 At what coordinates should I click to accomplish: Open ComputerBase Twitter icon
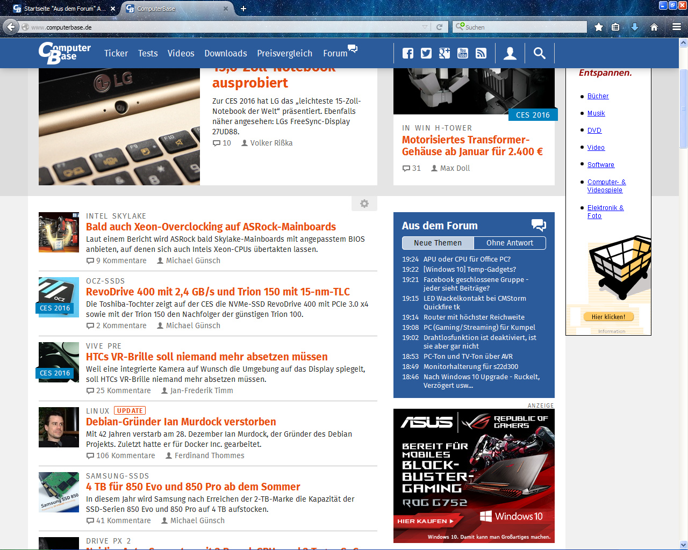(x=426, y=53)
